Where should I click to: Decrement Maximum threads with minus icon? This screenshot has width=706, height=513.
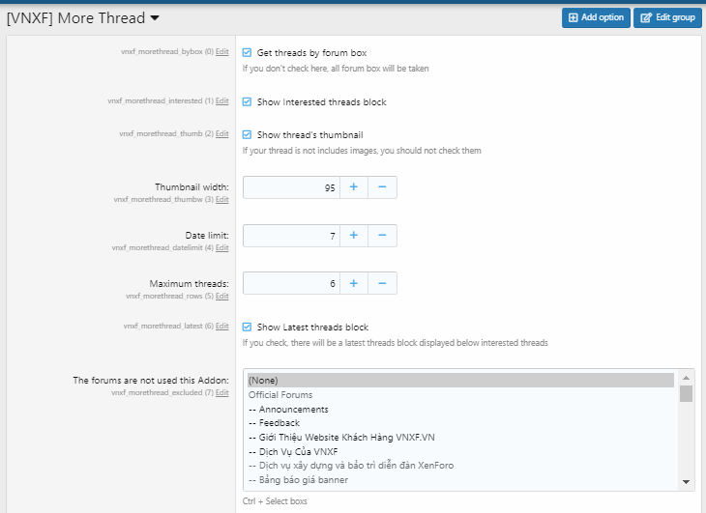382,283
